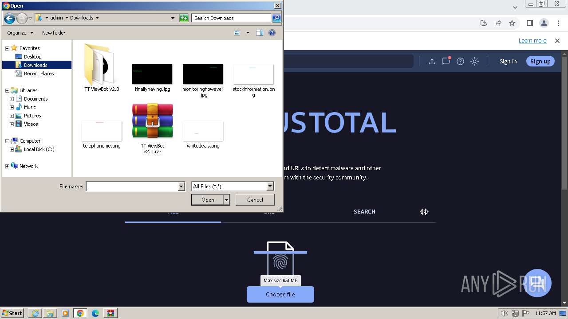Select Downloads in the Favorites list

tap(35, 65)
